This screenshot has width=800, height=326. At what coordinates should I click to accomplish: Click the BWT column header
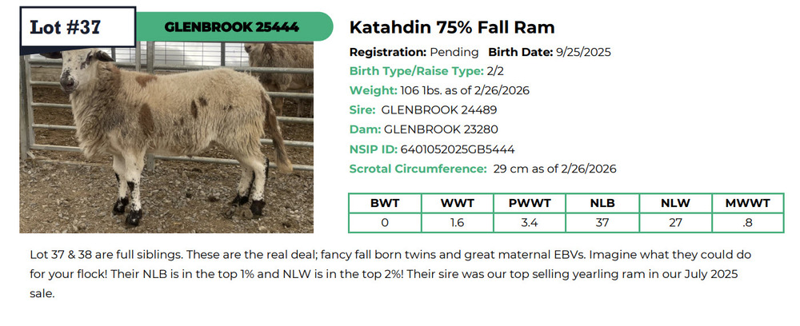[385, 203]
